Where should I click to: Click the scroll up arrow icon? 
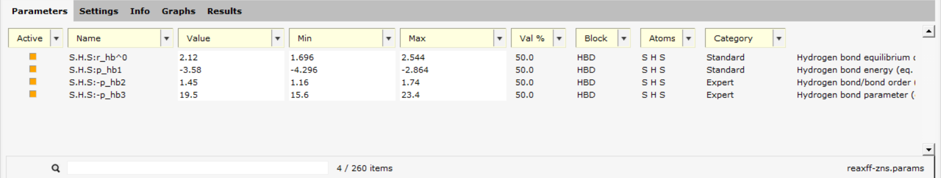click(x=928, y=32)
